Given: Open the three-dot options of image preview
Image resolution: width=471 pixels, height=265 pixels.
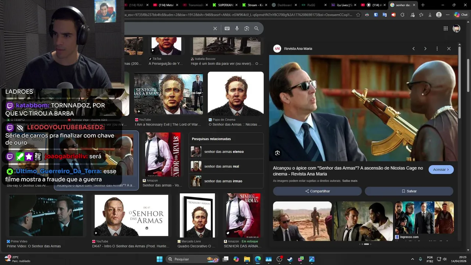Looking at the screenshot, I should (x=437, y=49).
